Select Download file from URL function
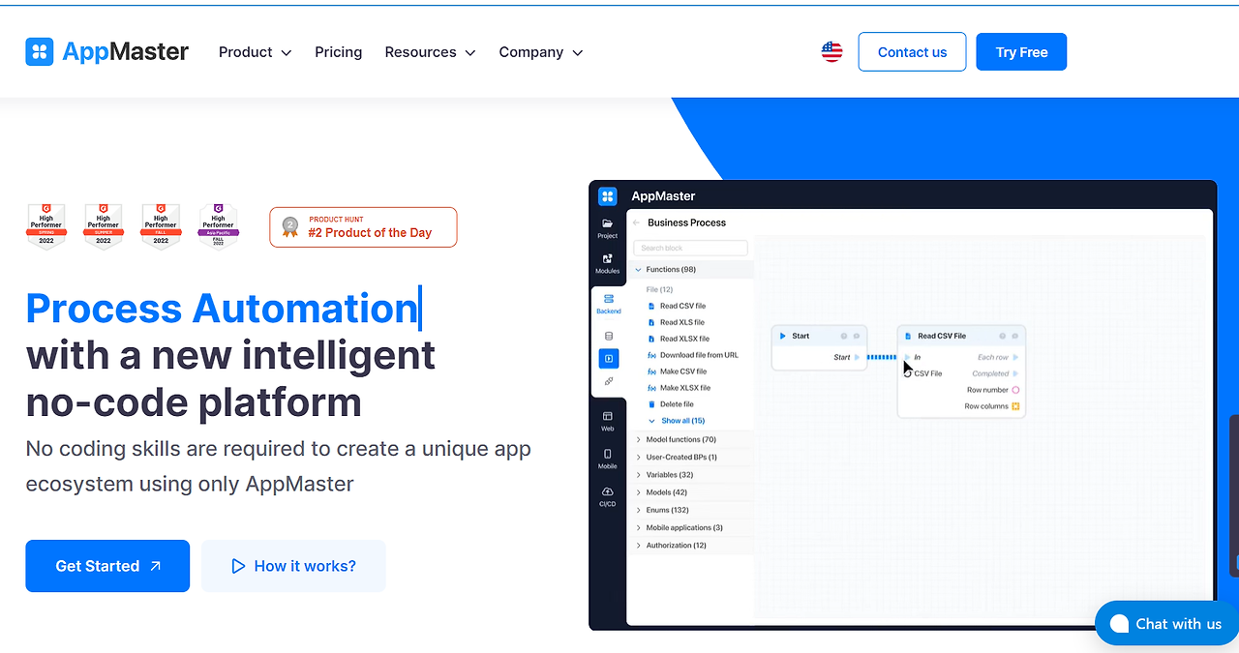The height and width of the screenshot is (653, 1239). click(693, 355)
